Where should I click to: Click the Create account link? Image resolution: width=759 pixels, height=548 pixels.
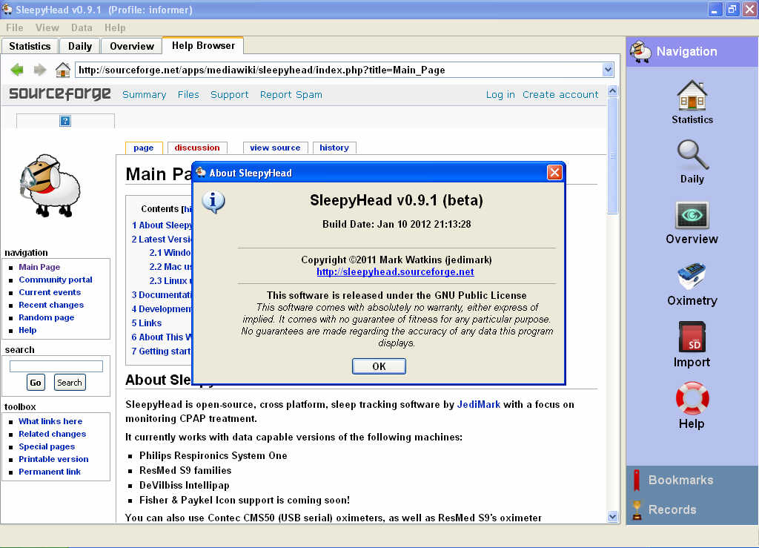pyautogui.click(x=560, y=95)
